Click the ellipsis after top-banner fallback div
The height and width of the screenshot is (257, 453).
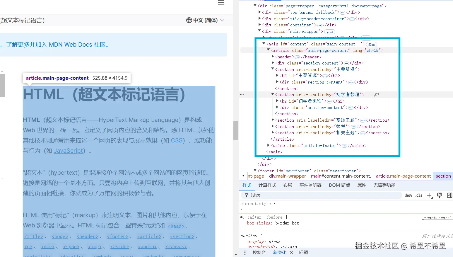pyautogui.click(x=342, y=13)
